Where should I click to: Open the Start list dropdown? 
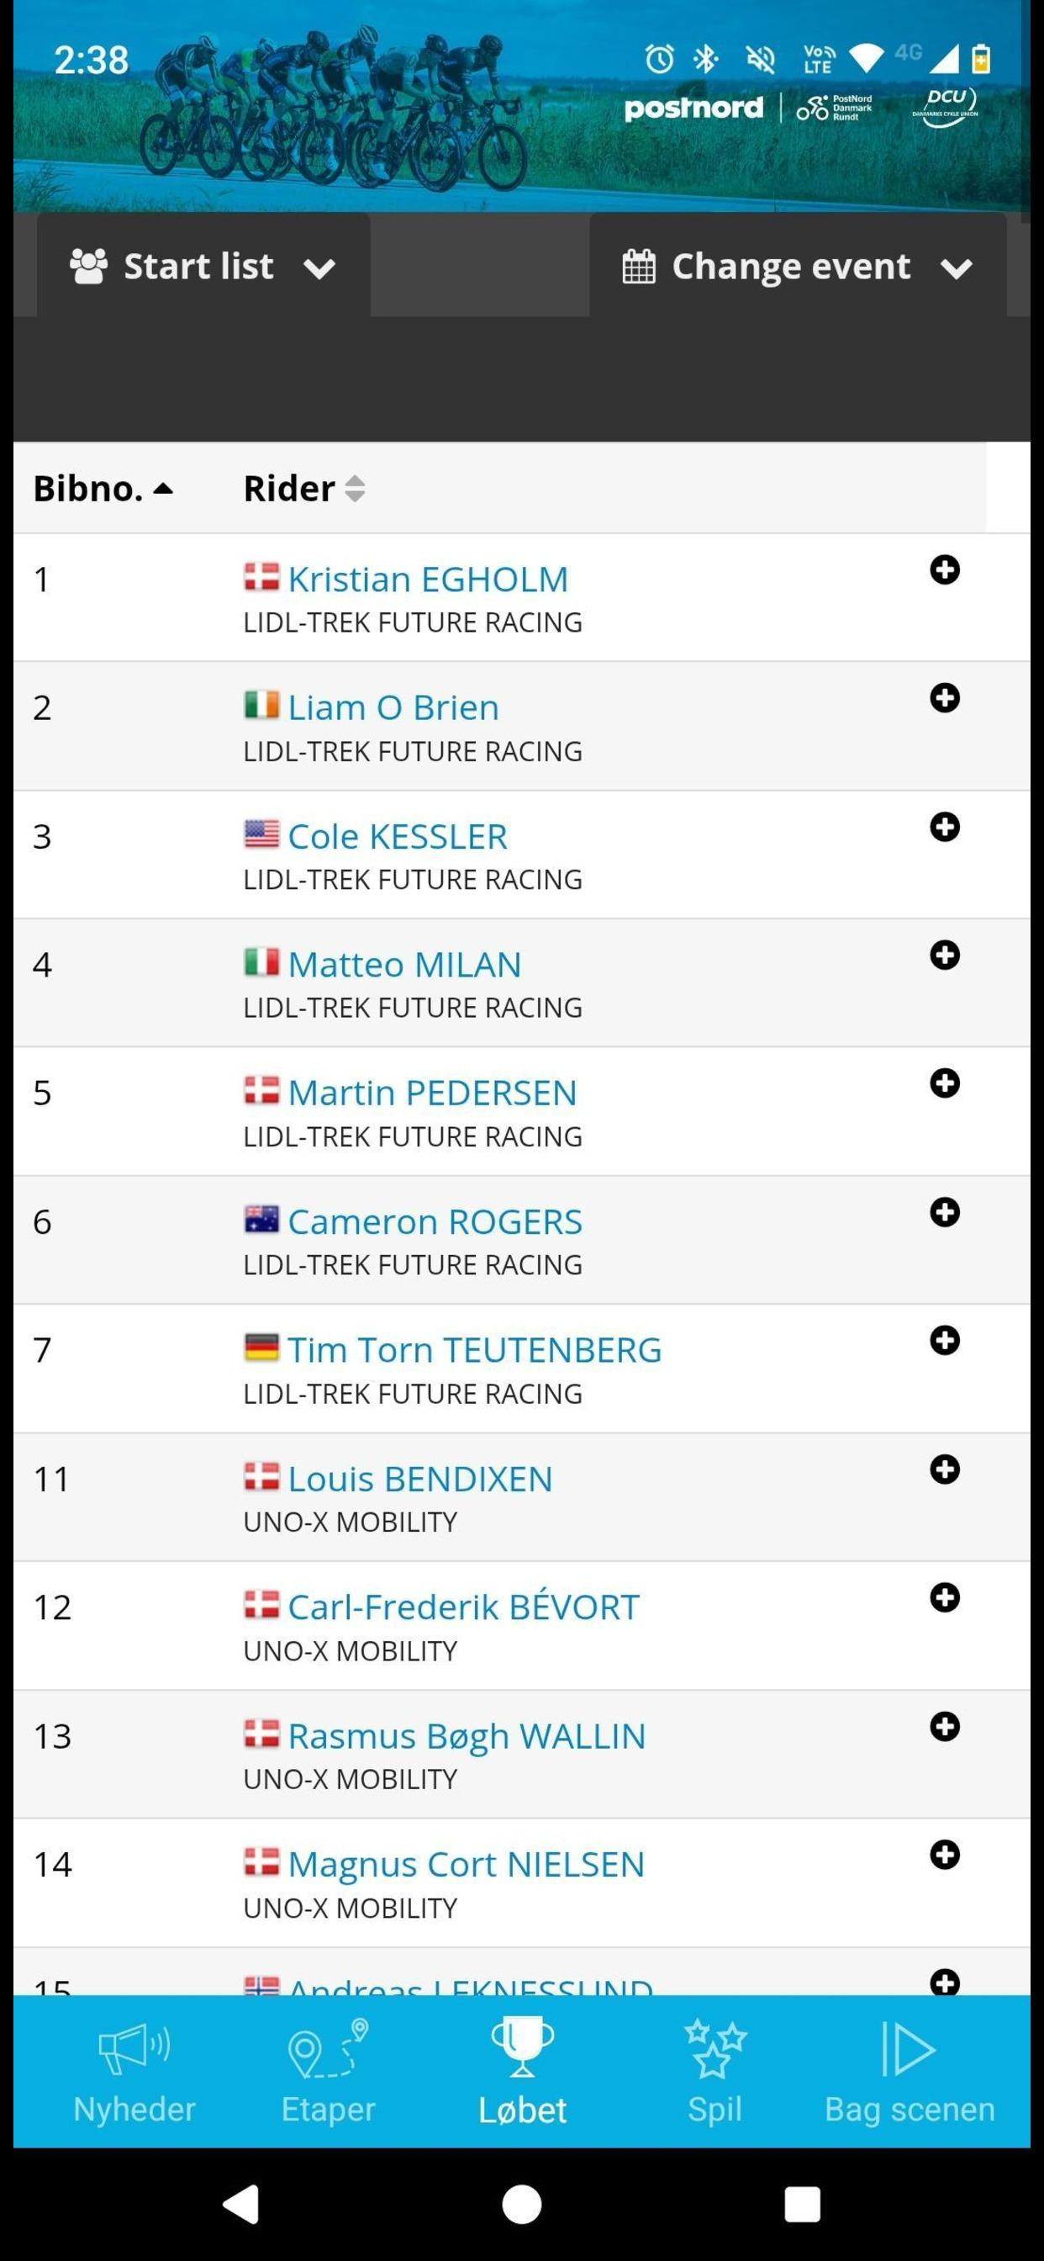pos(203,265)
